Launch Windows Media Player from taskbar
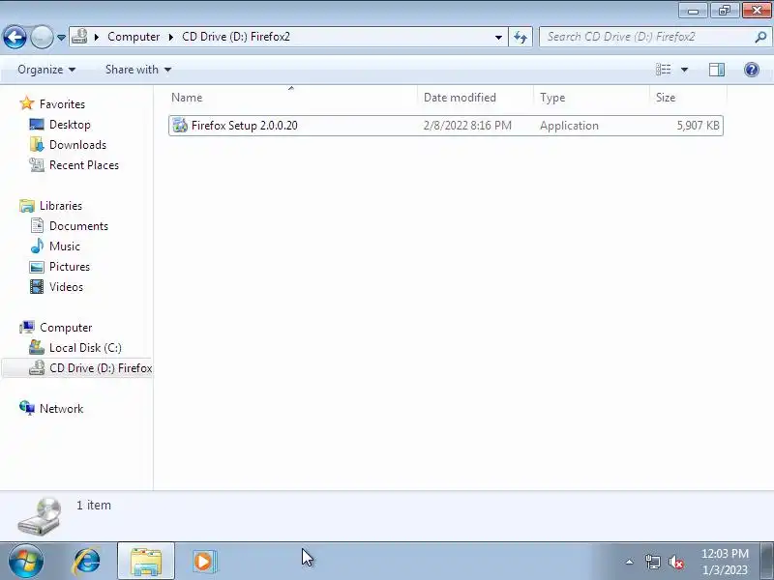 [204, 562]
